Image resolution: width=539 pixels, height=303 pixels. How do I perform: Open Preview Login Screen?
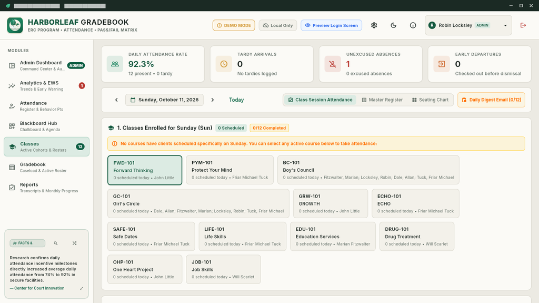pos(332,25)
